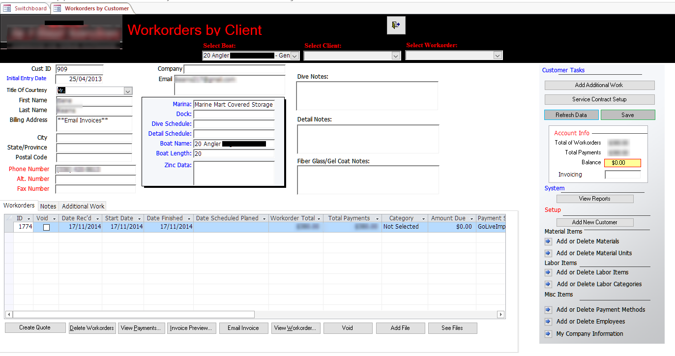Click arrow icon beside My Company Information

(x=549, y=334)
